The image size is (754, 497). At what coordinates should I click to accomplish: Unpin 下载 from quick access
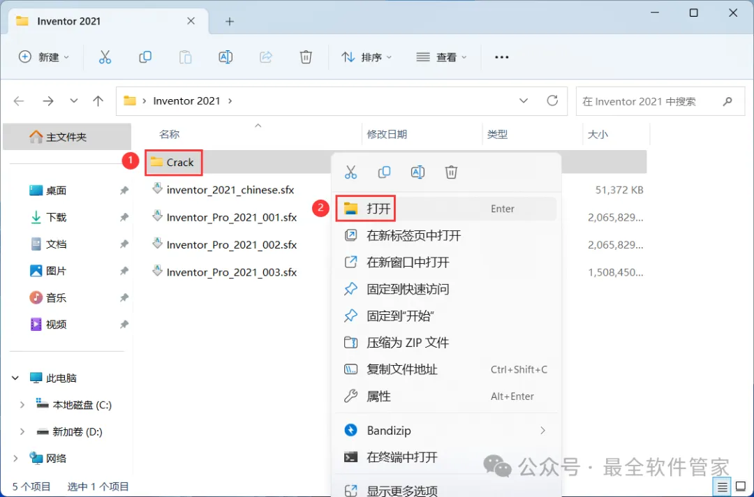coord(124,217)
